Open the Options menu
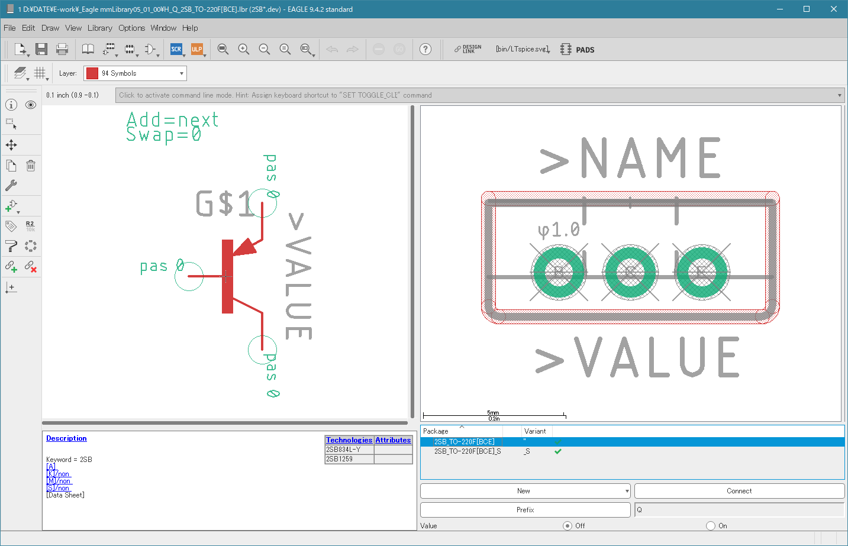 click(x=131, y=28)
